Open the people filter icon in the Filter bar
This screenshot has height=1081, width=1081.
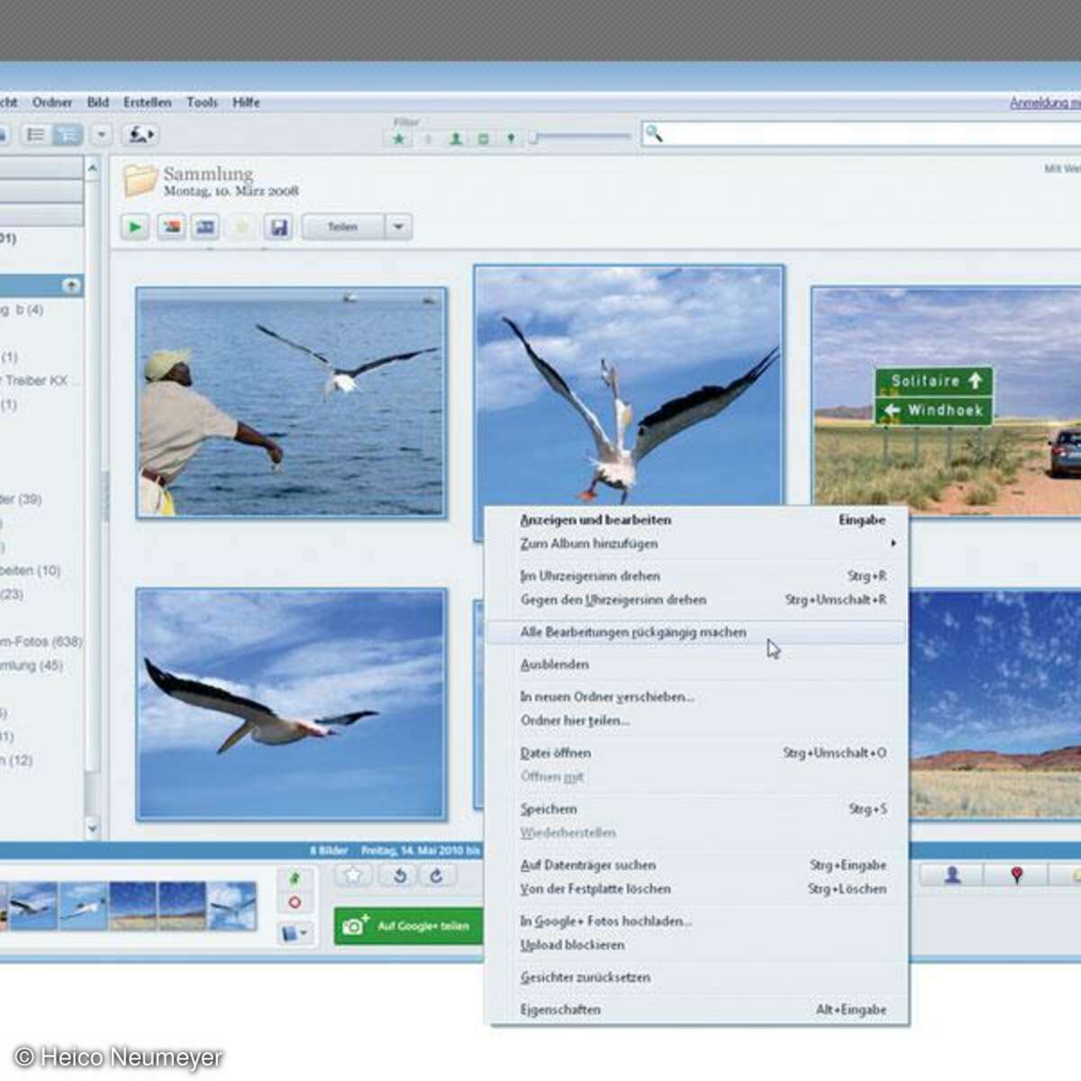[455, 138]
